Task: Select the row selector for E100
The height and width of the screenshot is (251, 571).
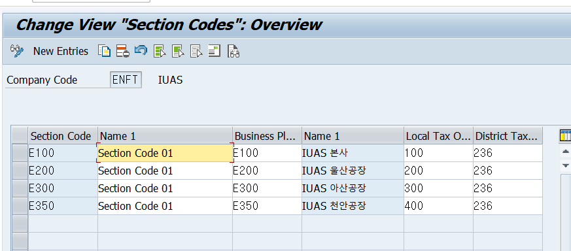Action: [x=20, y=153]
